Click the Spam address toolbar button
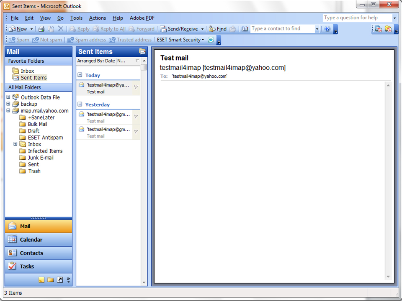This screenshot has height=301, width=402. click(87, 40)
